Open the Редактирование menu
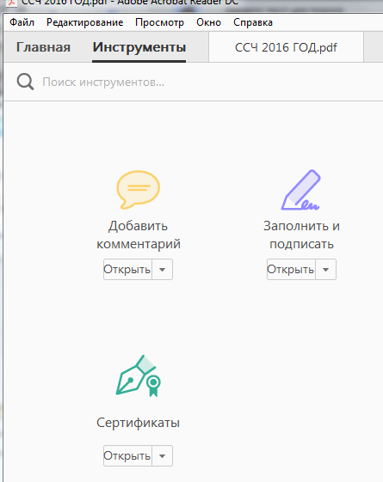Image resolution: width=383 pixels, height=482 pixels. click(85, 22)
